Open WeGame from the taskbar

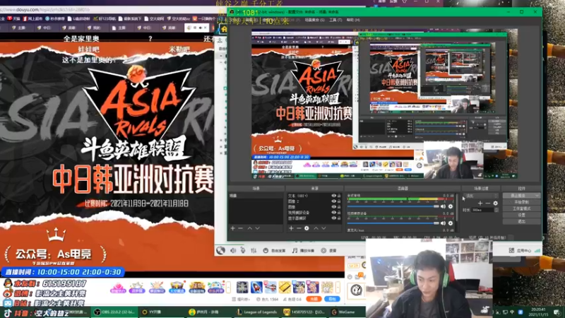tap(347, 312)
